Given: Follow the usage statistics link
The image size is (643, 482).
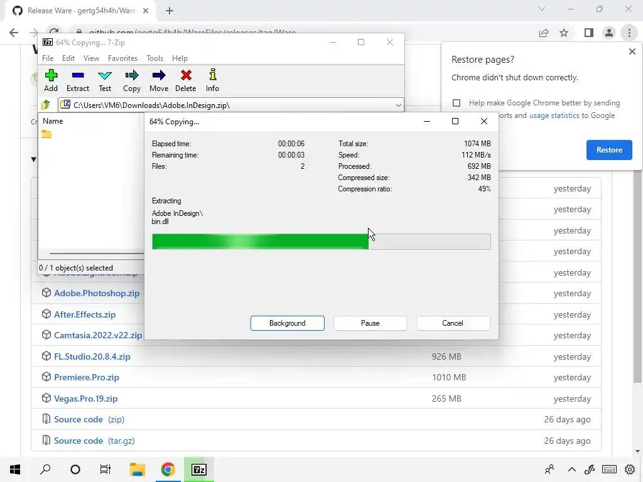Looking at the screenshot, I should click(x=554, y=115).
